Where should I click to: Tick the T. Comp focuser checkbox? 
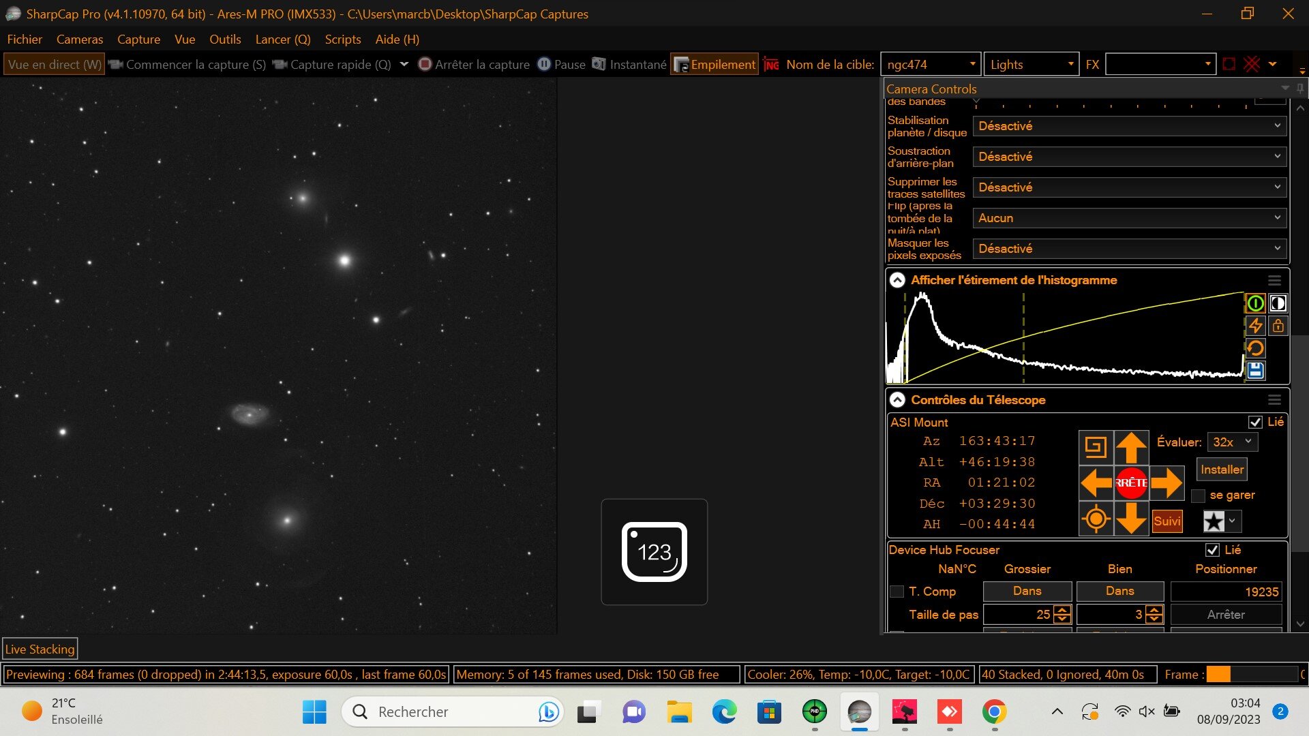point(897,592)
